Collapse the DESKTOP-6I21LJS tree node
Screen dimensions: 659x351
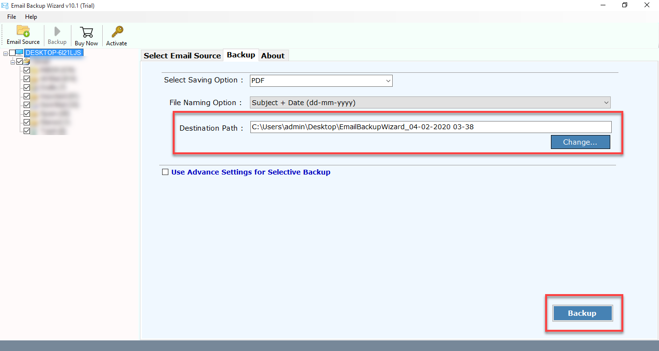(5, 53)
